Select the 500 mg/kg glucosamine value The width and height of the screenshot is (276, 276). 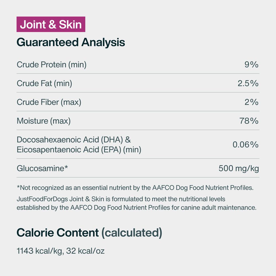238,168
